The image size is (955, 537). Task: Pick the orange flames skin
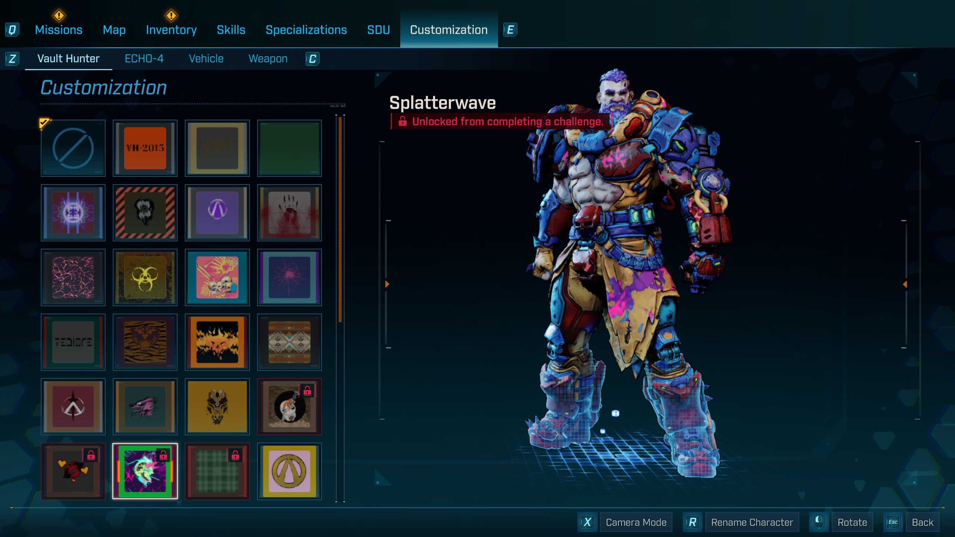217,342
